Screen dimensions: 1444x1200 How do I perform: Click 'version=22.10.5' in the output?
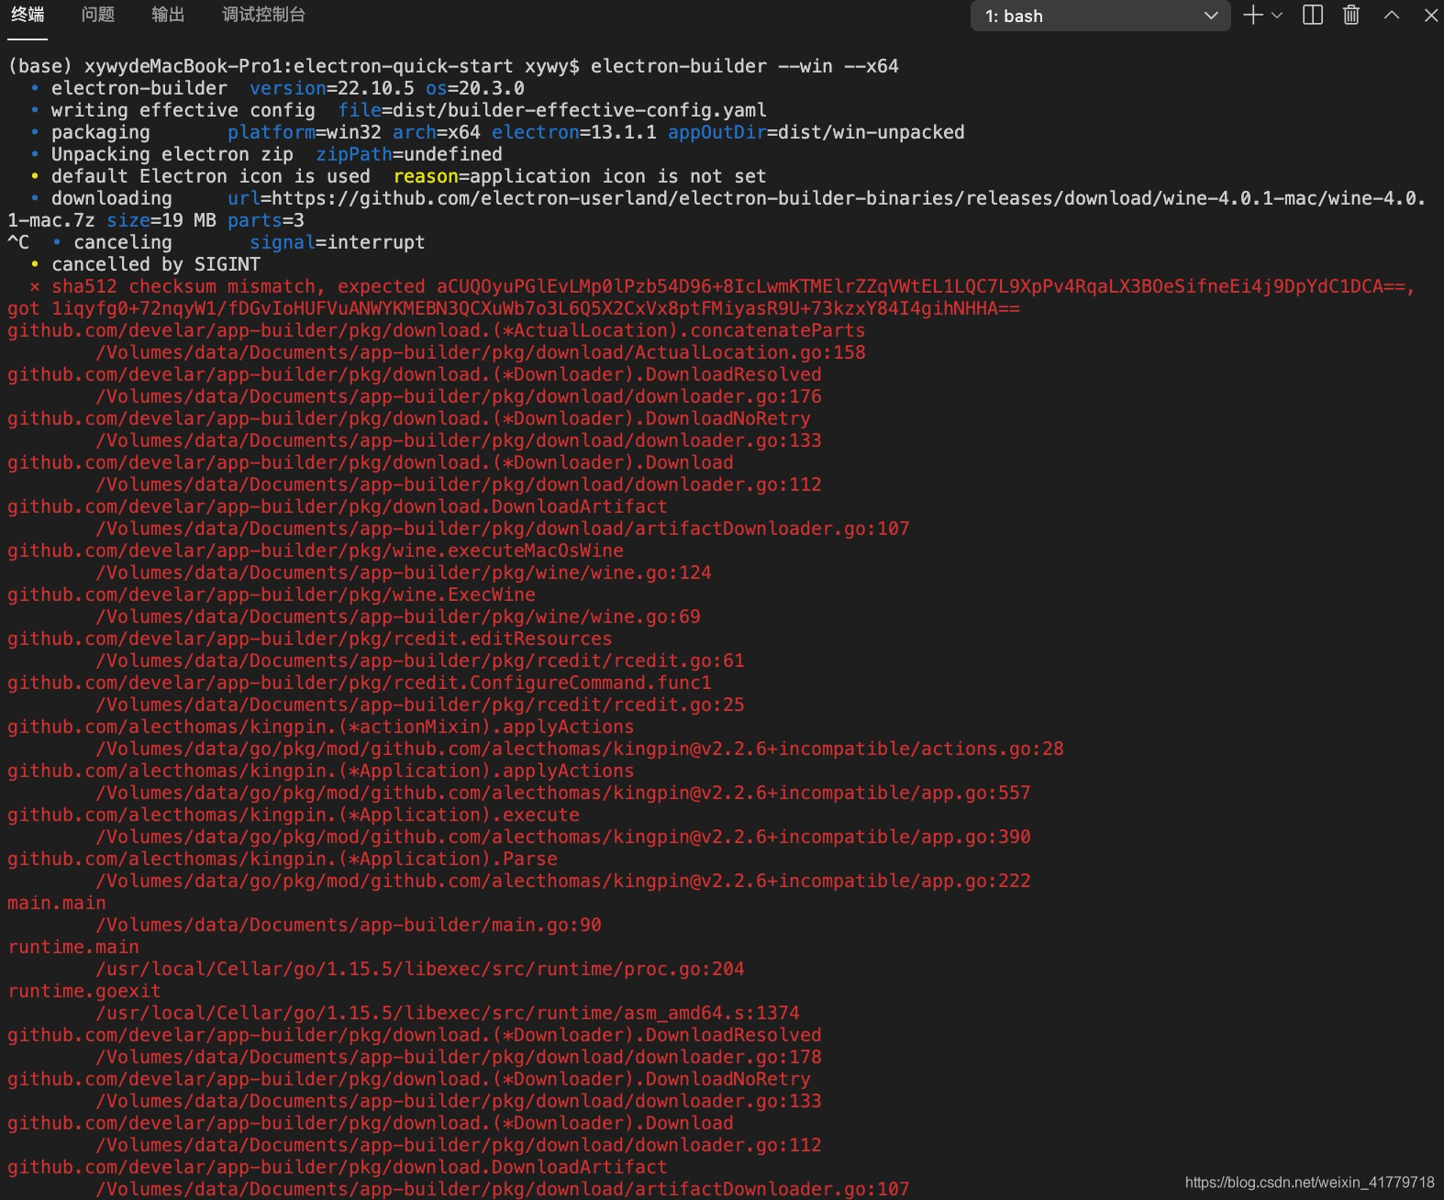[x=332, y=88]
